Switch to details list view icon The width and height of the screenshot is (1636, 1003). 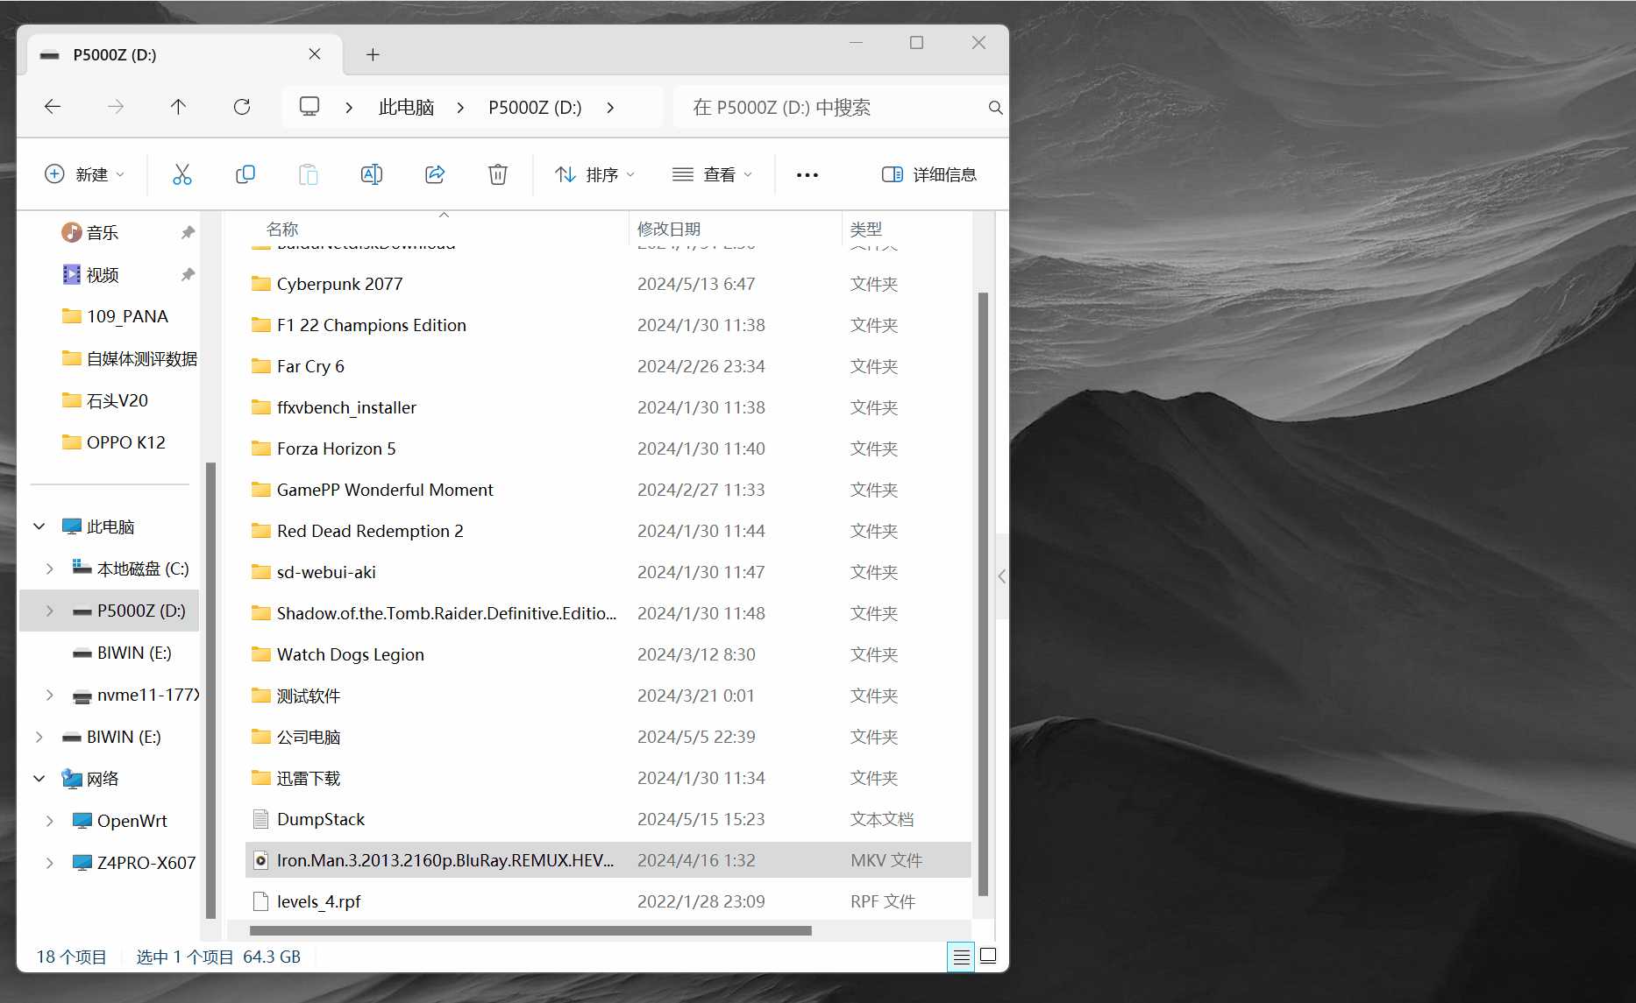[x=962, y=957]
